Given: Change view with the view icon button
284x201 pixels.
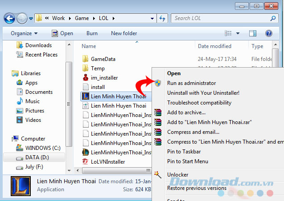Looking at the screenshot, I should [x=228, y=33].
